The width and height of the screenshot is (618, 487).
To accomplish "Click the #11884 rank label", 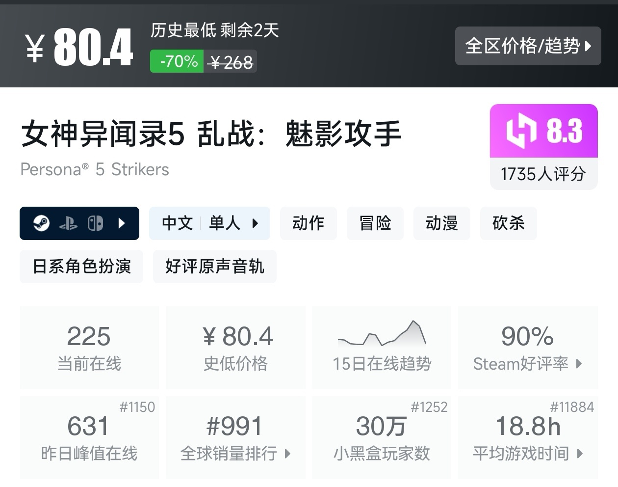I will 572,407.
